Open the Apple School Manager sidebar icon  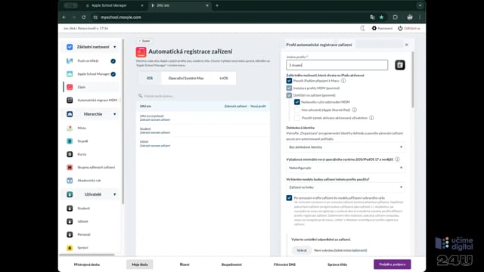pos(70,74)
